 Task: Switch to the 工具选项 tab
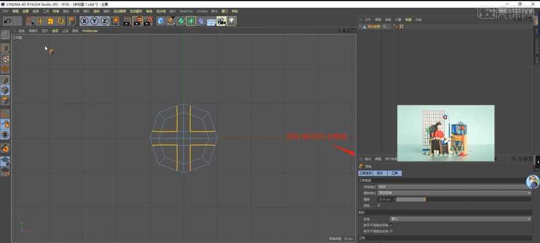[x=365, y=173]
